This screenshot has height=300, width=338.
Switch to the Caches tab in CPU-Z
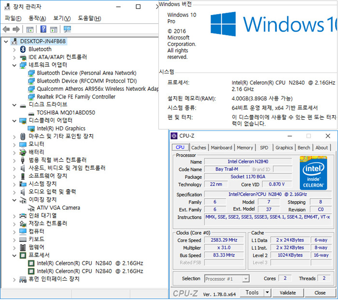[199, 148]
